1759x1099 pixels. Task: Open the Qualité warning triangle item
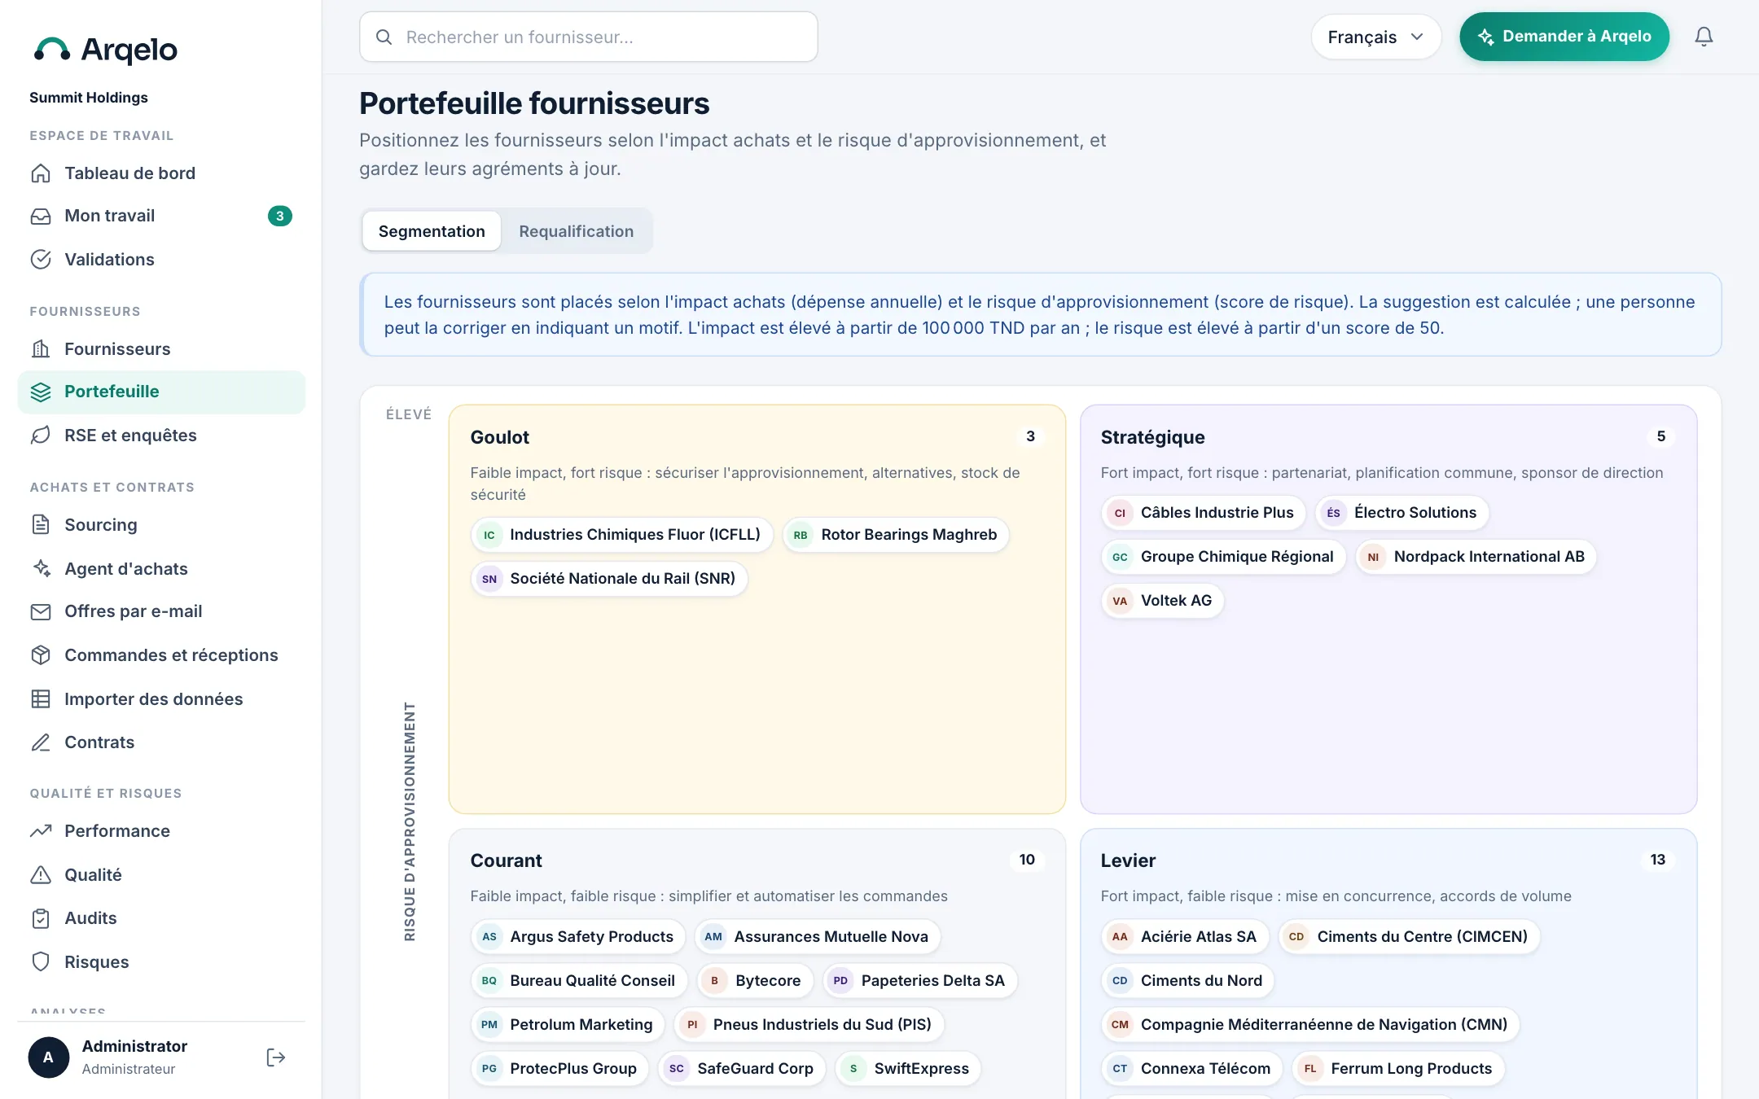pyautogui.click(x=161, y=875)
